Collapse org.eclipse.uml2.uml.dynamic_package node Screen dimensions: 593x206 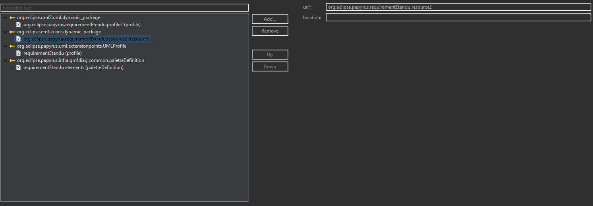click(5, 17)
